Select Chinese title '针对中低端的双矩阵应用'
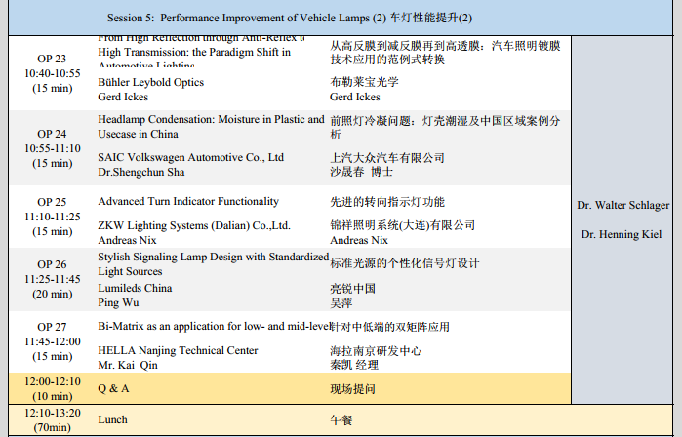This screenshot has height=437, width=682. (x=389, y=327)
